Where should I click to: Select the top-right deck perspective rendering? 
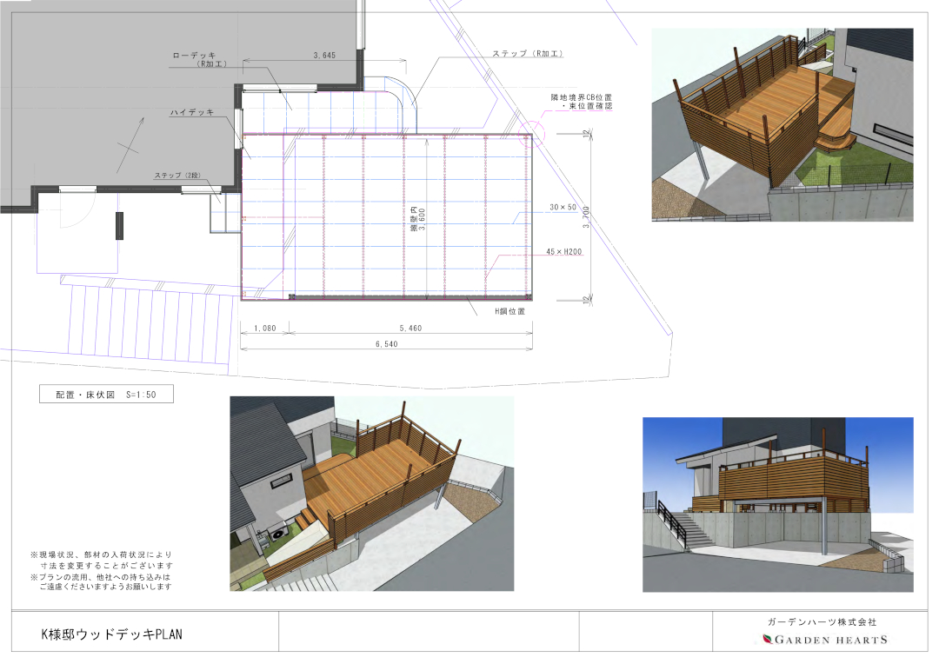782,124
